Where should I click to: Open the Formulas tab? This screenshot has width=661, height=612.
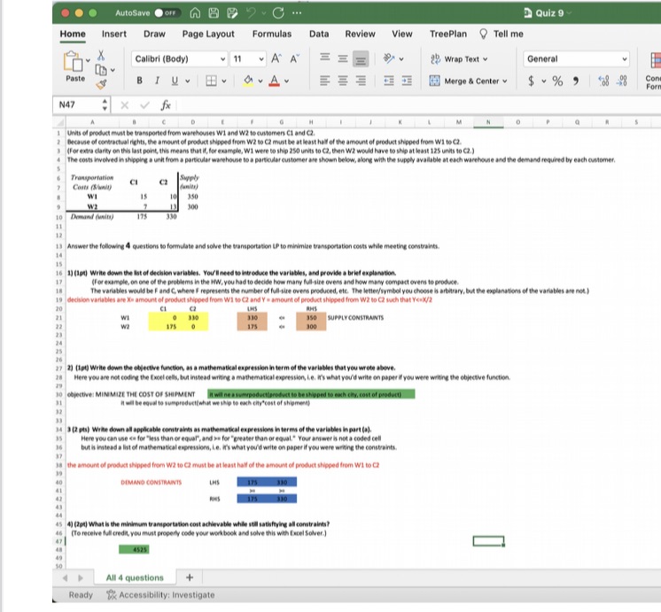click(272, 35)
